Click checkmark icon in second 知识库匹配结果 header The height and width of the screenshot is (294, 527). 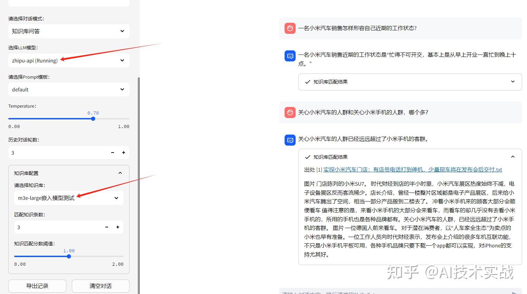tap(307, 157)
